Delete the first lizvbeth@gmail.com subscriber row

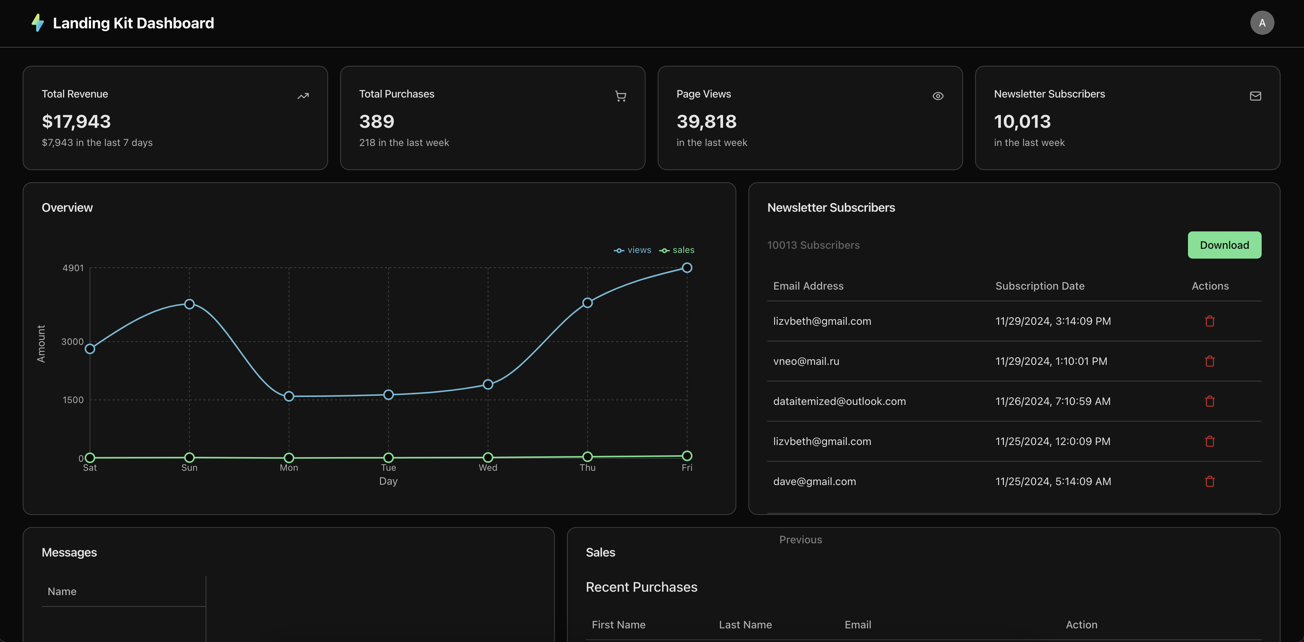pyautogui.click(x=1210, y=321)
